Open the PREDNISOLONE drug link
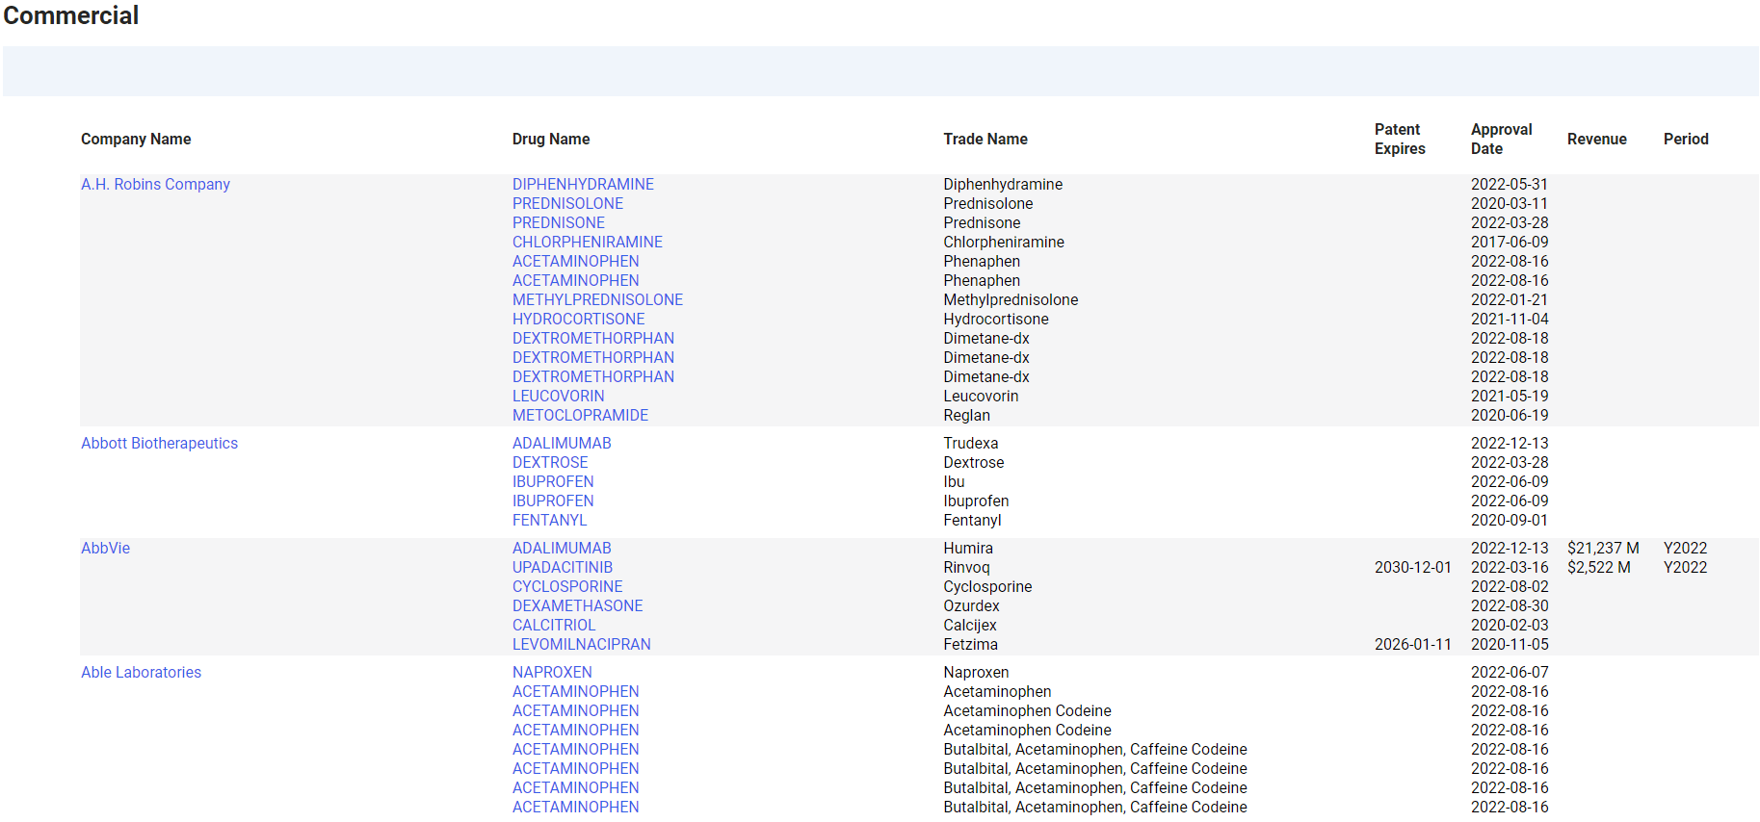This screenshot has height=822, width=1760. coord(567,203)
